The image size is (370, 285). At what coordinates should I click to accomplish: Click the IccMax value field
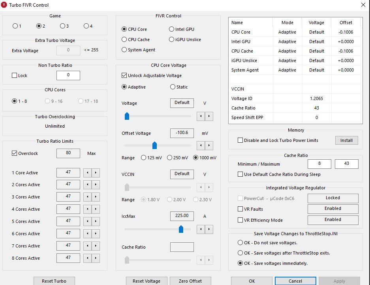[182, 216]
